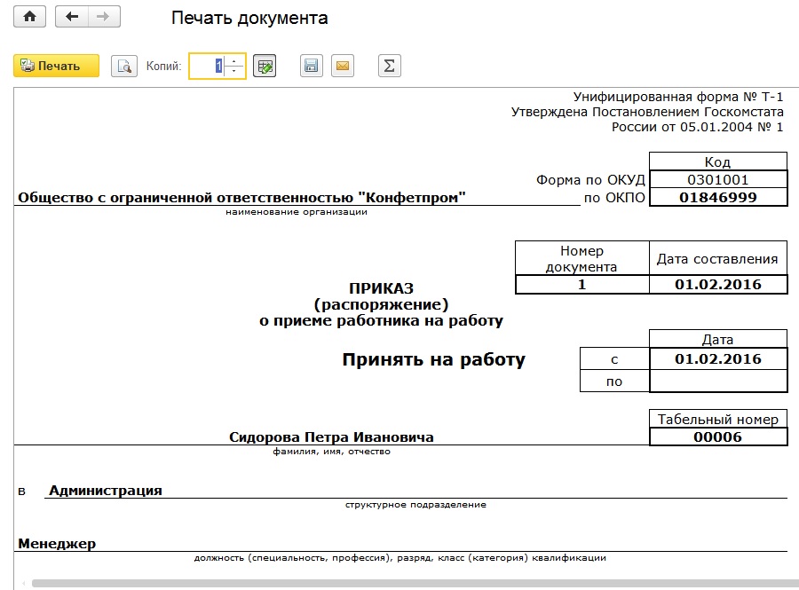This screenshot has height=590, width=799.
Task: Decrease the number of copies
Action: 233,71
